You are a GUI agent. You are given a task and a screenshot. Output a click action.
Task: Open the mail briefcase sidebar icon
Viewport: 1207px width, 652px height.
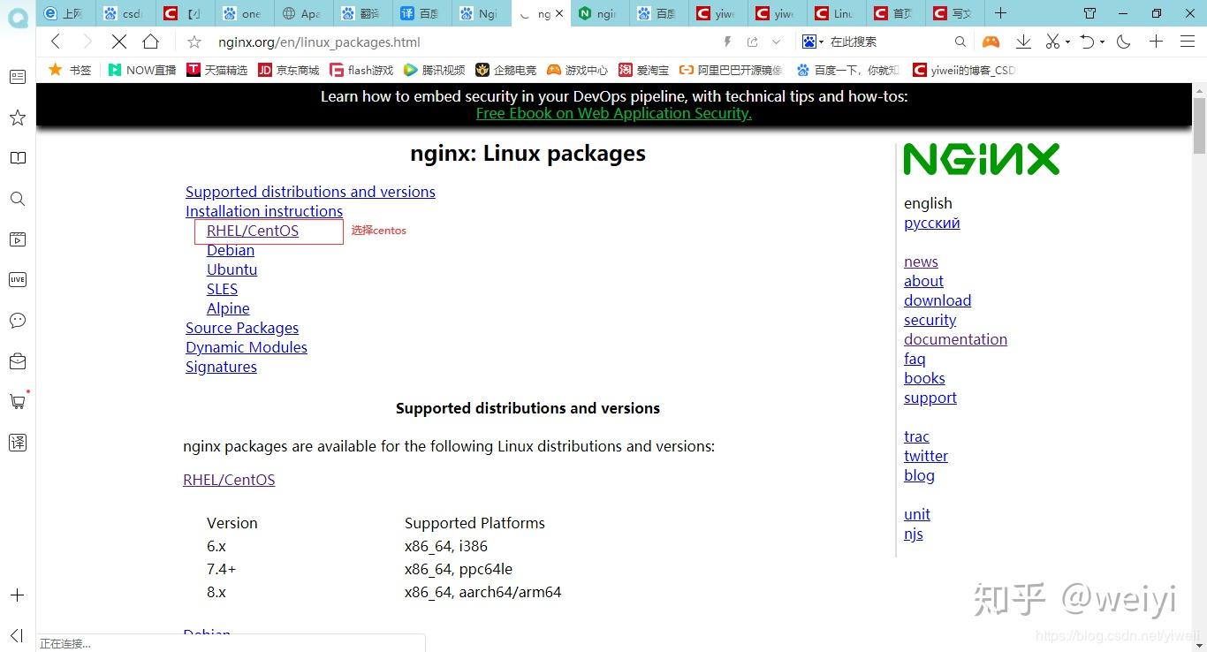click(18, 361)
